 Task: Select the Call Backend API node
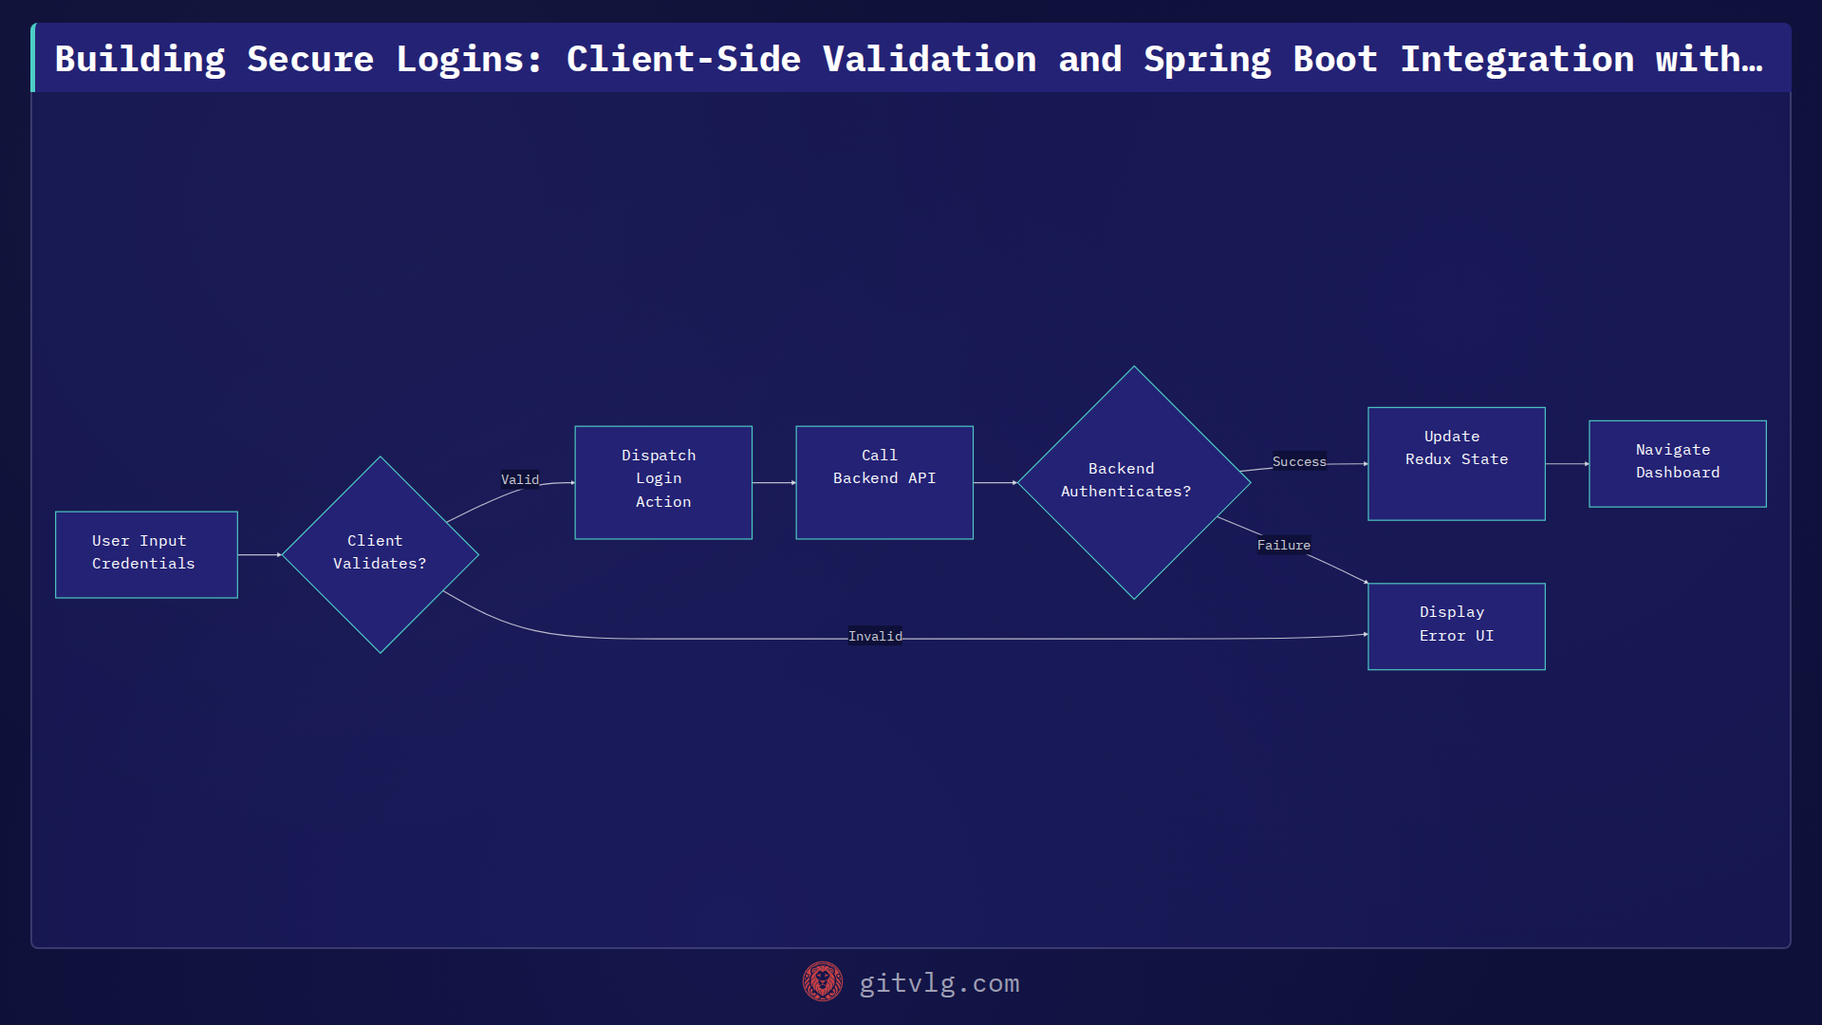point(884,482)
